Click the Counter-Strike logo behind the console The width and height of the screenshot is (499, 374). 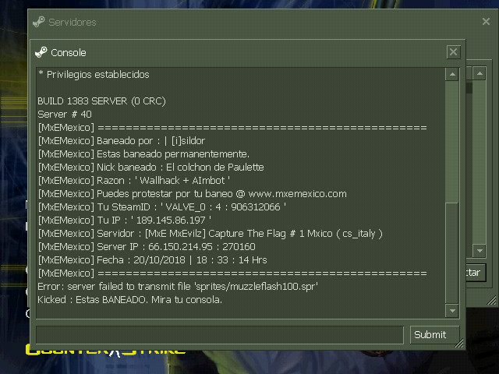pos(105,351)
